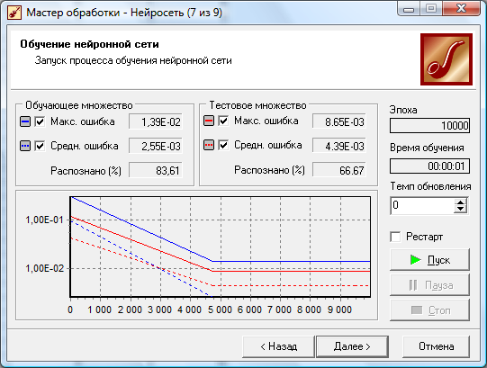Enable the Рестарт checkbox
Viewport: 487px width, 368px height.
[x=396, y=237]
